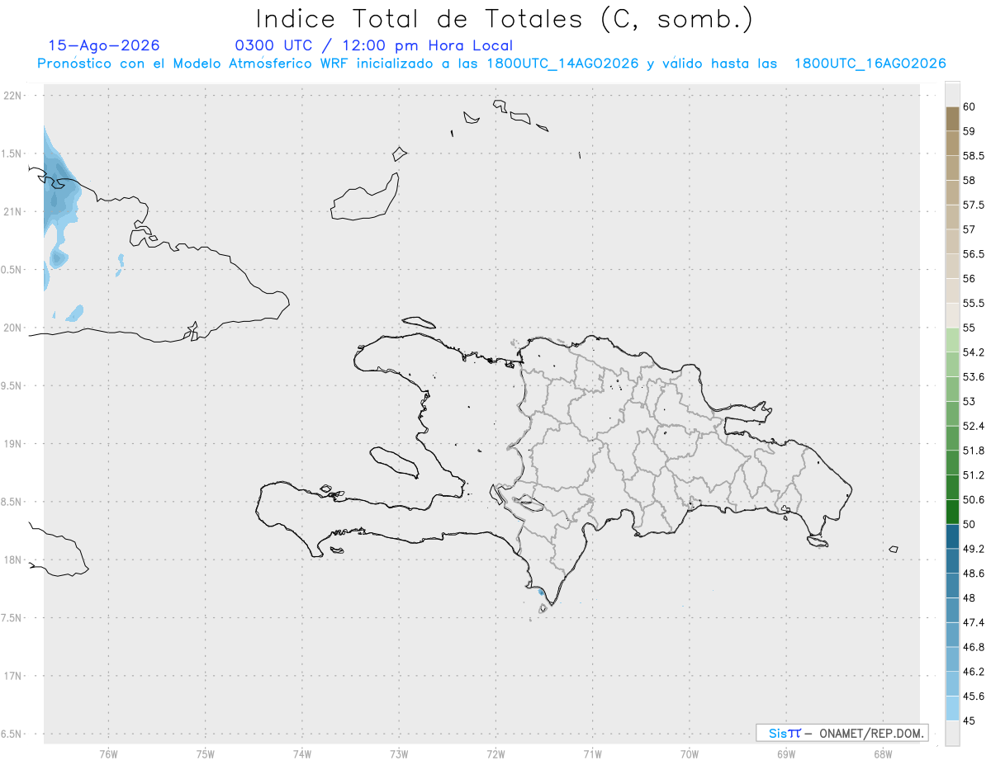
Task: Click the legend value '47.4'
Action: (973, 623)
